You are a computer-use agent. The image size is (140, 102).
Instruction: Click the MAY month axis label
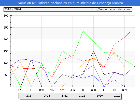(62, 90)
